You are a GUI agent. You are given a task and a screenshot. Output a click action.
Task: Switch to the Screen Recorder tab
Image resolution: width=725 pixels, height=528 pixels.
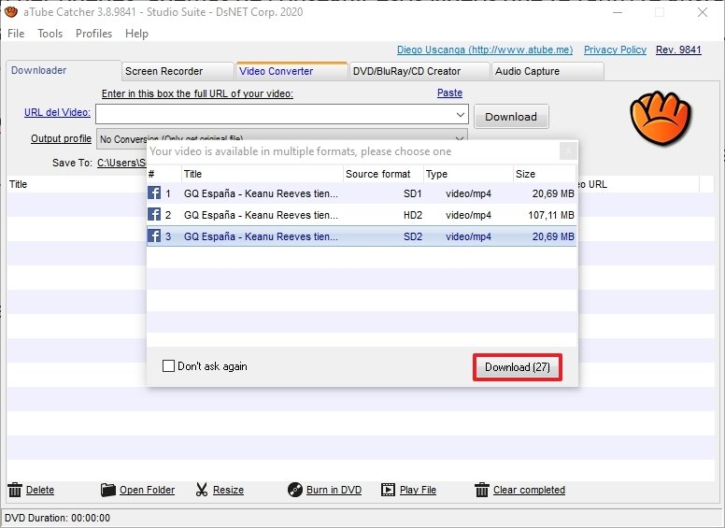point(178,71)
